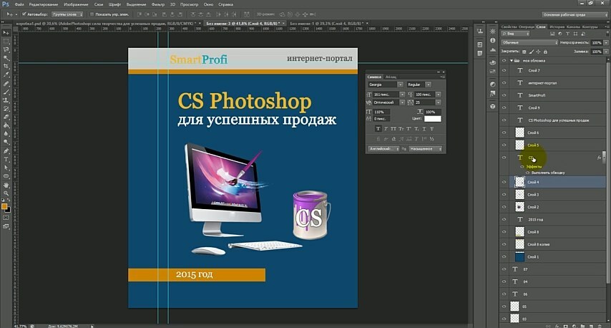Click the white text color swatch
Screen dimensions: 611x328
coord(432,119)
